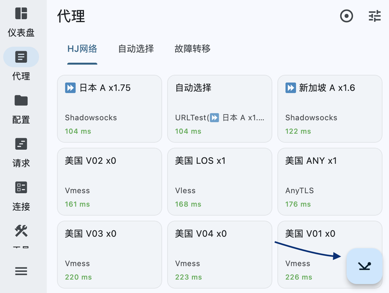Click the floating speed test button

364,266
